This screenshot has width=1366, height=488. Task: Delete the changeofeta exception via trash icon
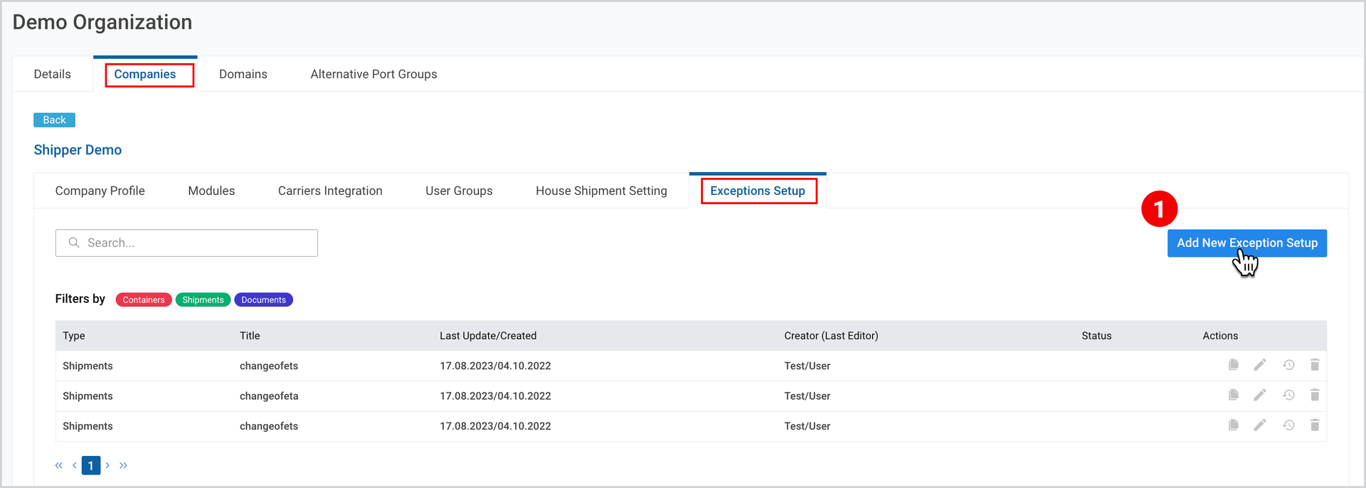(1315, 395)
